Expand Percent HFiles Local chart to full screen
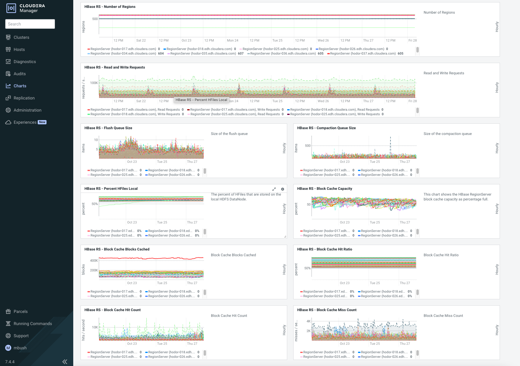 point(274,189)
